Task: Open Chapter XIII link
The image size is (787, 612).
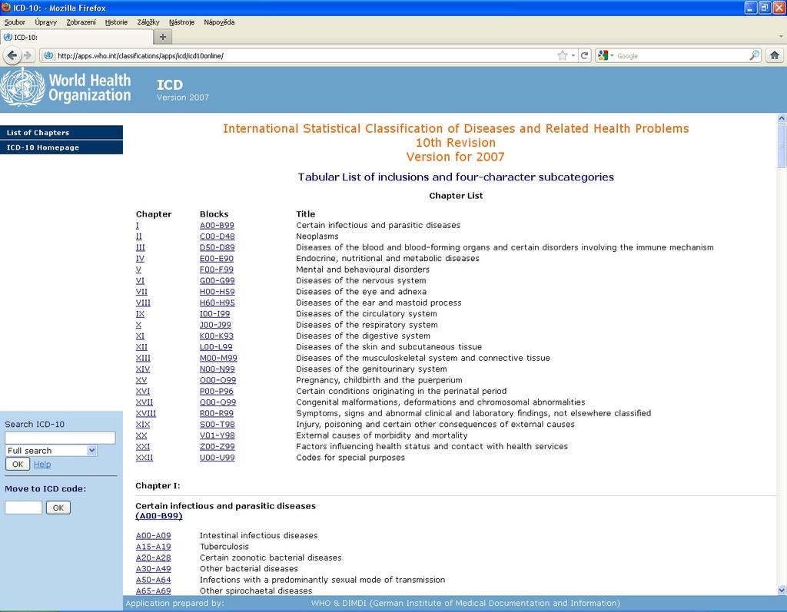Action: (x=143, y=358)
